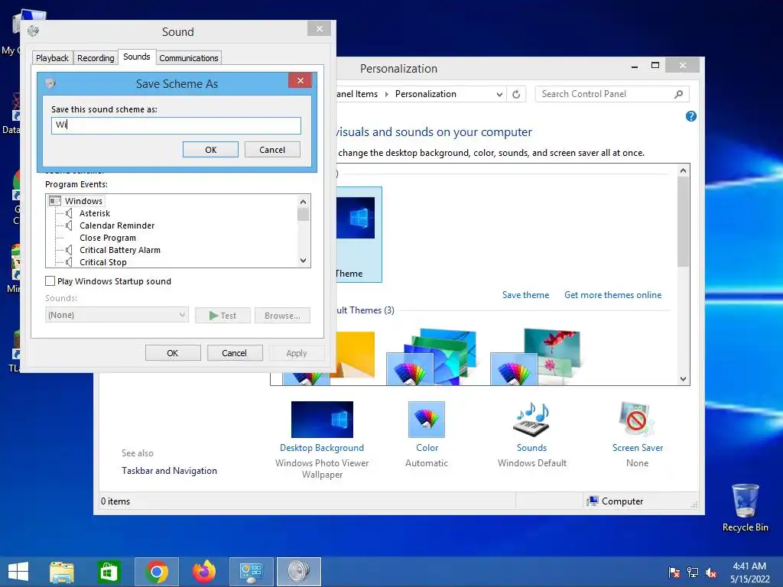The image size is (783, 587).
Task: Open the Store app on the taskbar
Action: tap(109, 572)
